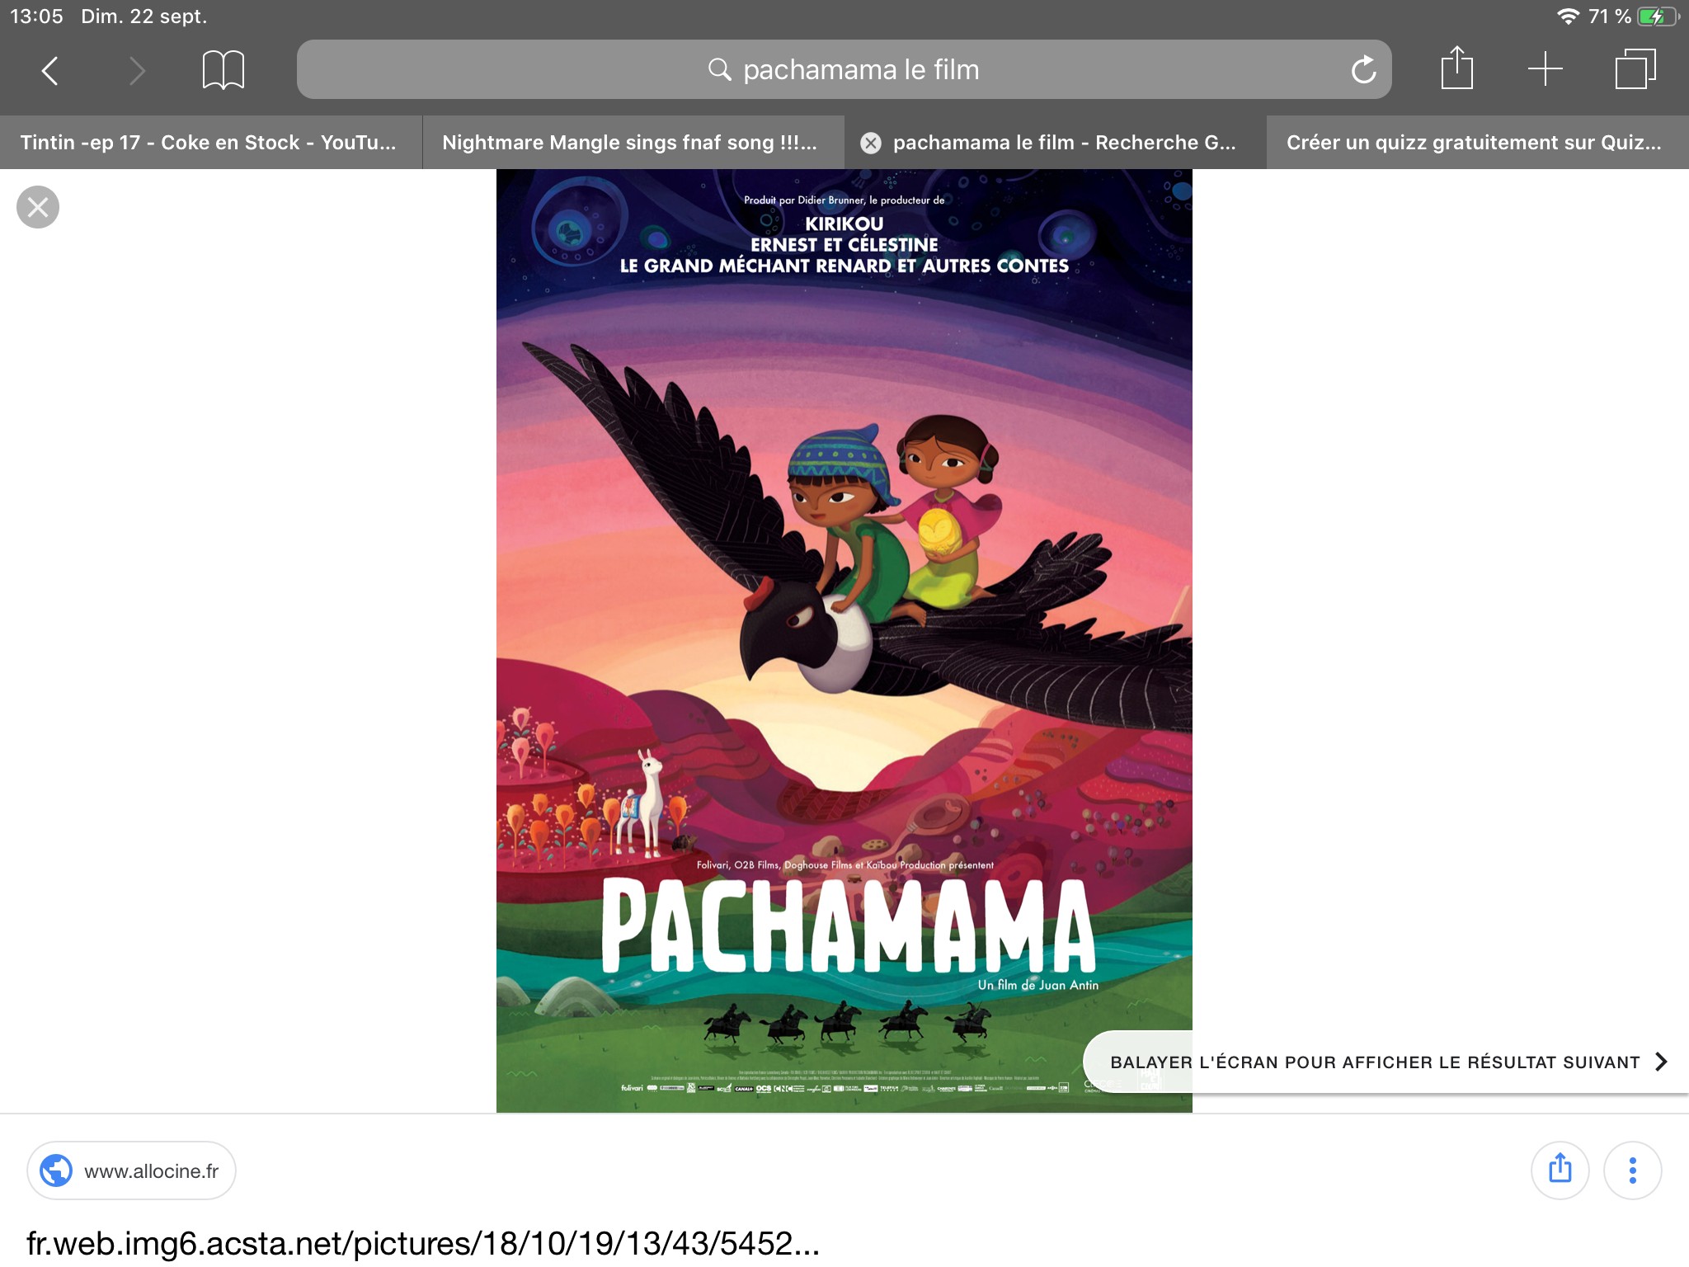Add a new tab with plus icon
This screenshot has height=1267, width=1689.
tap(1546, 69)
